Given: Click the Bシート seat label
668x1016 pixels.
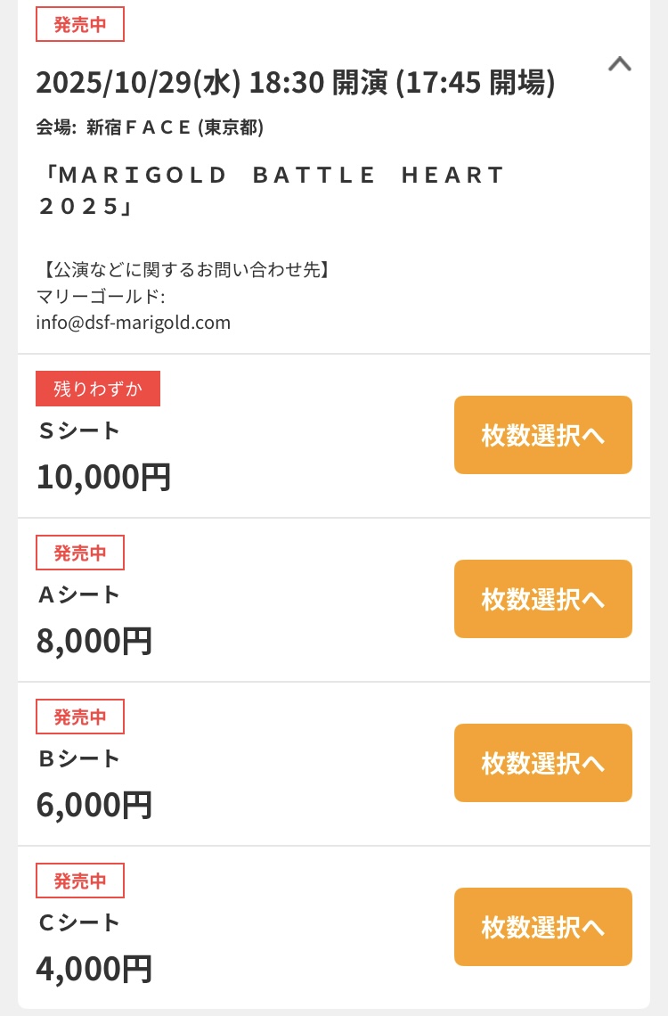Looking at the screenshot, I should pos(78,758).
